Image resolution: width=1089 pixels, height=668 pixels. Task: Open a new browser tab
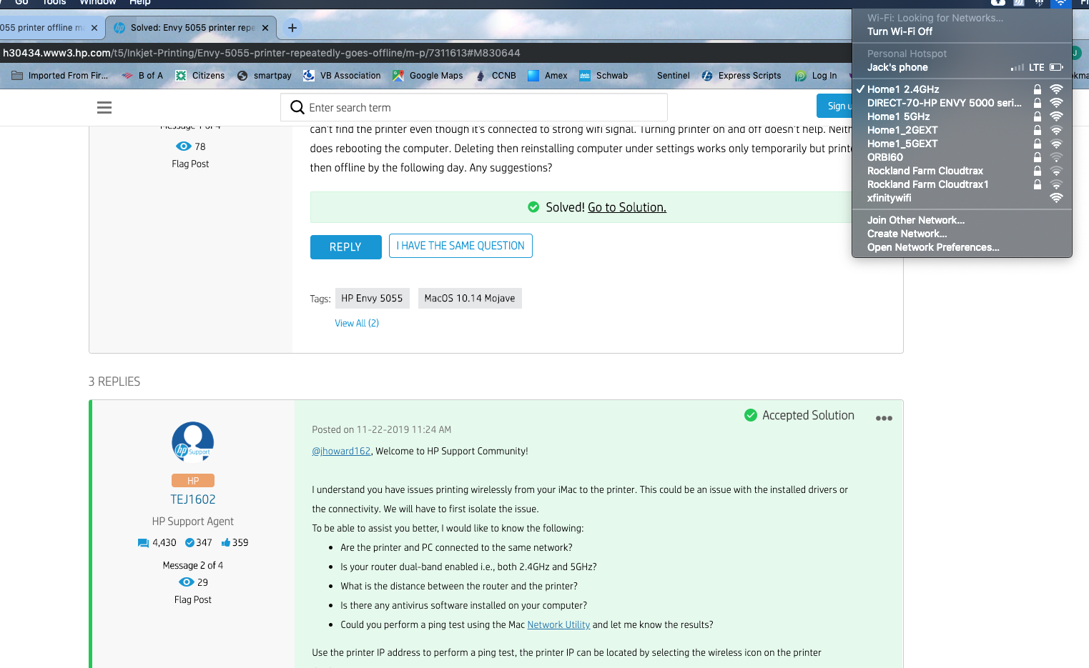point(292,28)
